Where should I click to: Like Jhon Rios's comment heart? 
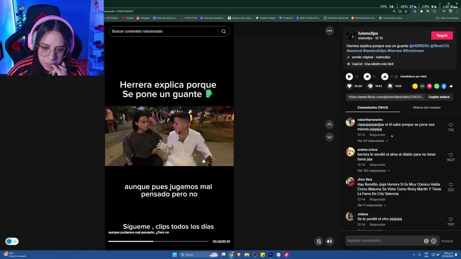coord(451,185)
